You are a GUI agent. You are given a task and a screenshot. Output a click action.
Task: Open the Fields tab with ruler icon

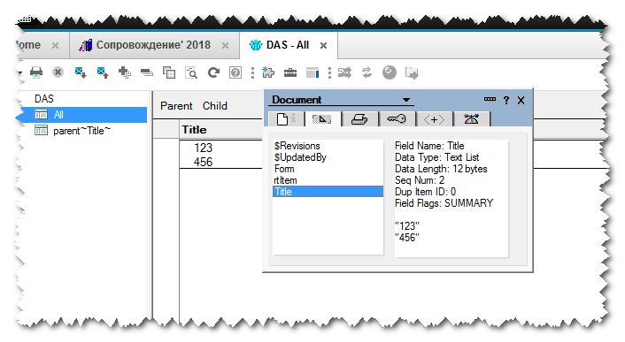click(x=321, y=119)
